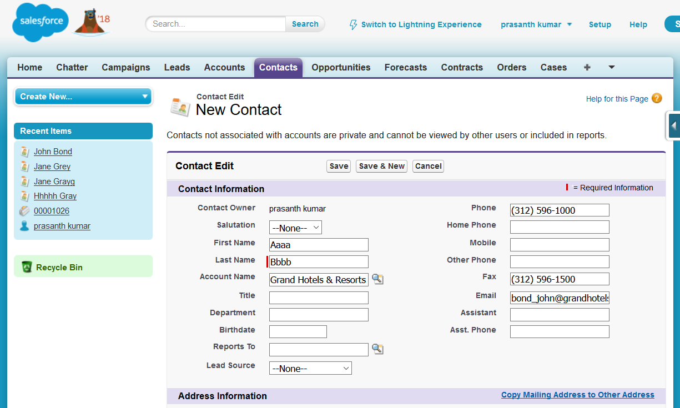Screen dimensions: 680x408
Task: Expand the tab overflow arrow menu
Action: 612,67
